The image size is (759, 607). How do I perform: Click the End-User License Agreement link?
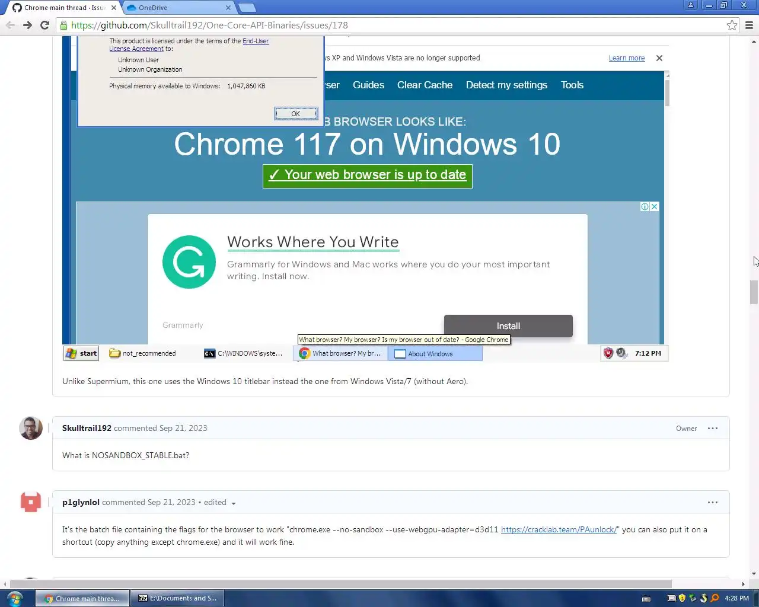[189, 44]
